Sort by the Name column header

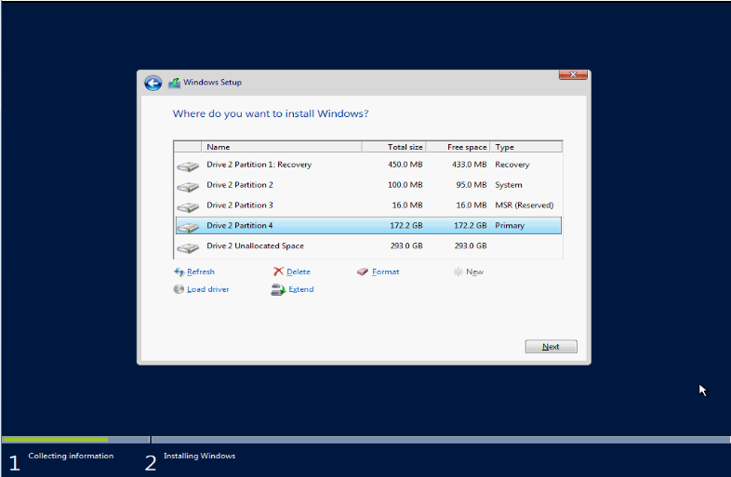(x=282, y=147)
